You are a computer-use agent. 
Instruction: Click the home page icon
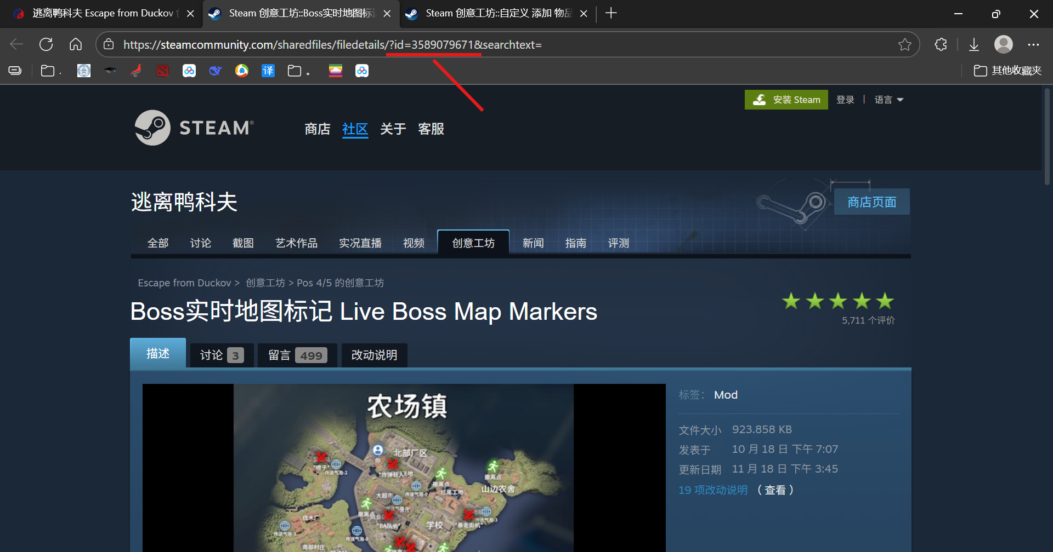[x=76, y=44]
